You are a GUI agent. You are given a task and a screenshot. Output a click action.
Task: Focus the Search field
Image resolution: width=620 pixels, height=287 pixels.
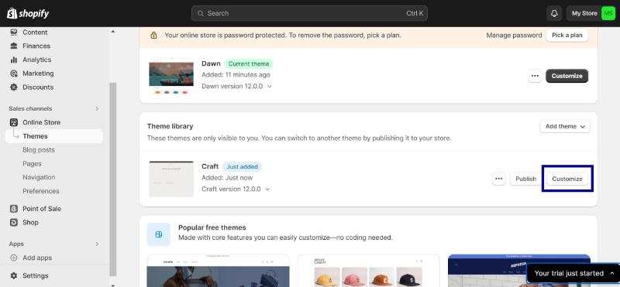coord(309,13)
